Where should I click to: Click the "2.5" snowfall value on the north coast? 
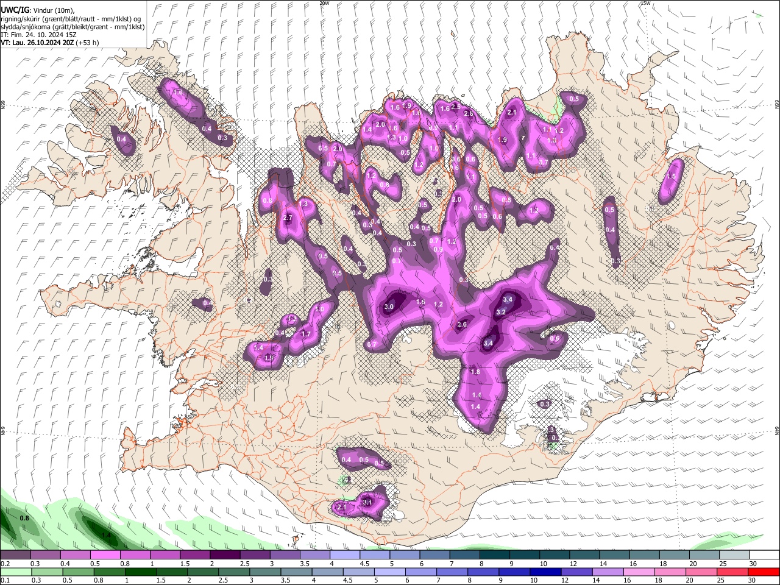coord(455,107)
